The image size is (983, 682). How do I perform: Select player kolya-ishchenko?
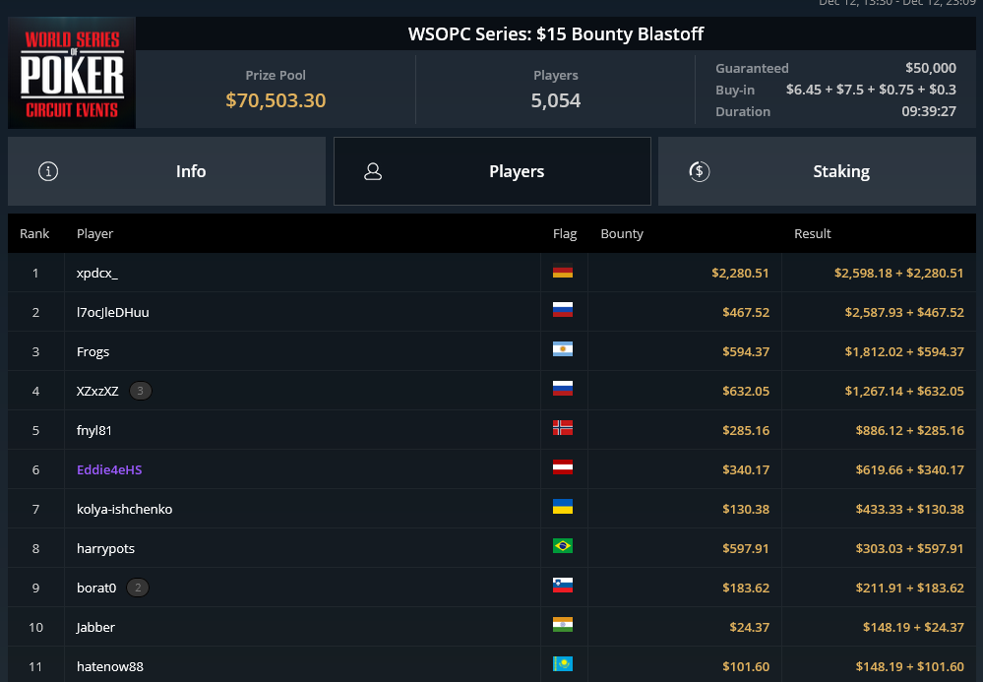coord(124,510)
